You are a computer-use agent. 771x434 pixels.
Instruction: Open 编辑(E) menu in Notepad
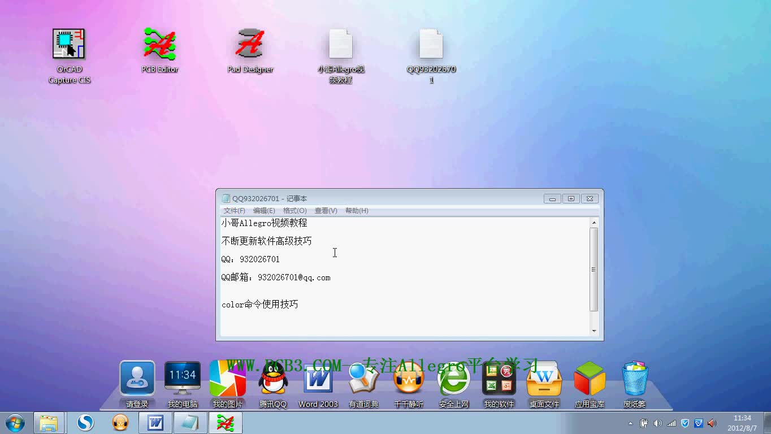264,211
